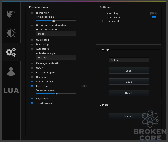Turn on Flashlight spam

[32, 73]
